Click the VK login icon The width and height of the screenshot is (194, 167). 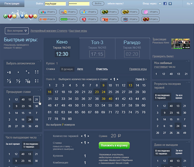[170, 4]
